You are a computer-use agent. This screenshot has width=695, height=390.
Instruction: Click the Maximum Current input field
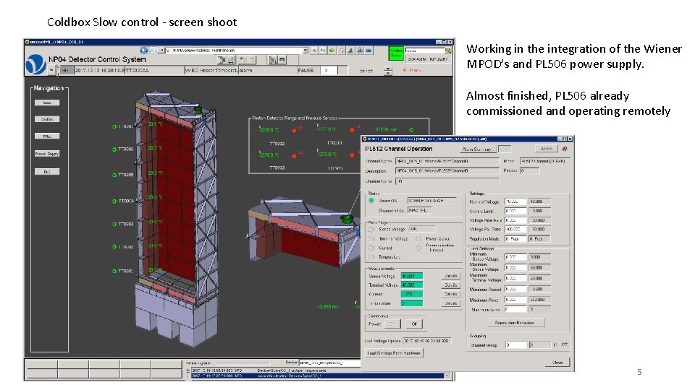point(515,289)
